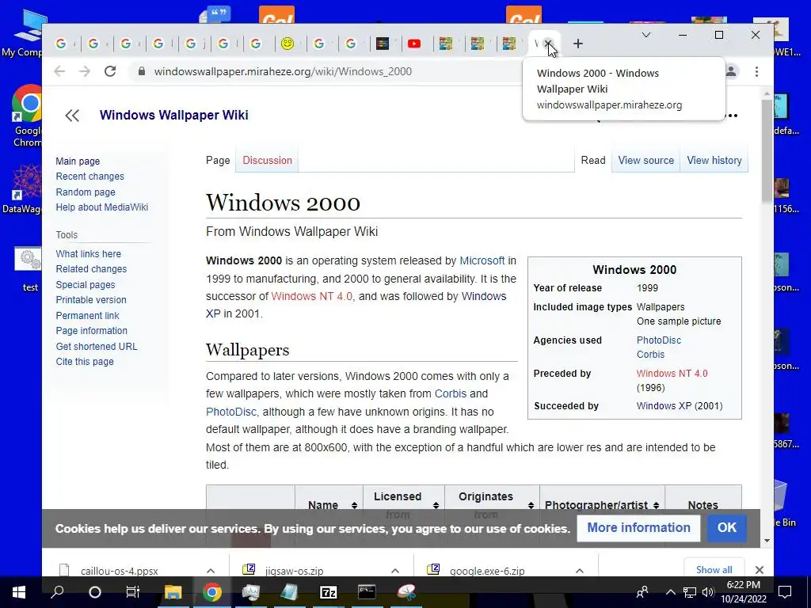Viewport: 811px width, 608px height.
Task: Expand options for google.exe-6.zip download
Action: tap(579, 571)
